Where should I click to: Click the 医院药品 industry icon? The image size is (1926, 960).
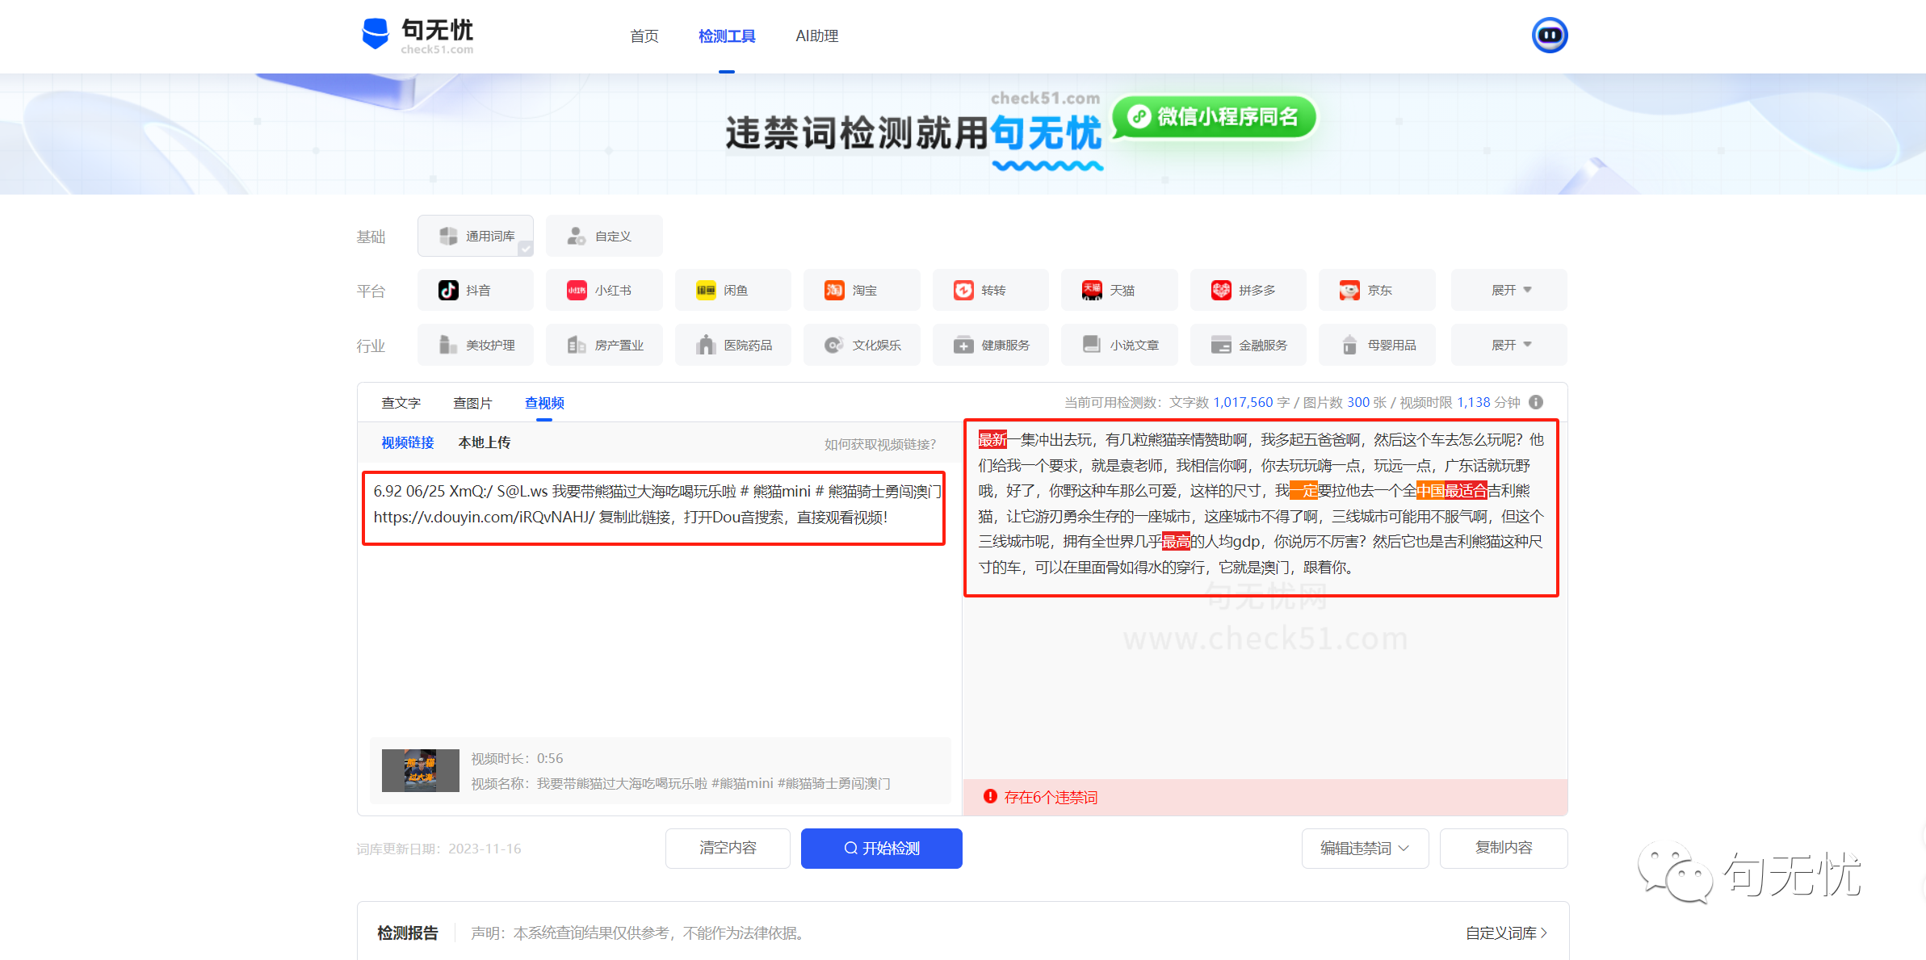(x=706, y=345)
